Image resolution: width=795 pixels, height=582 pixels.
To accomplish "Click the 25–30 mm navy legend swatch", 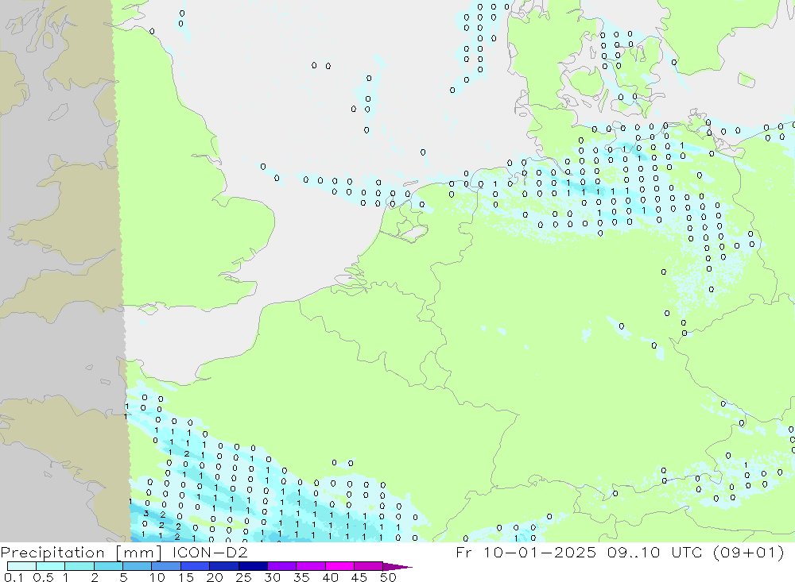I will click(x=253, y=566).
